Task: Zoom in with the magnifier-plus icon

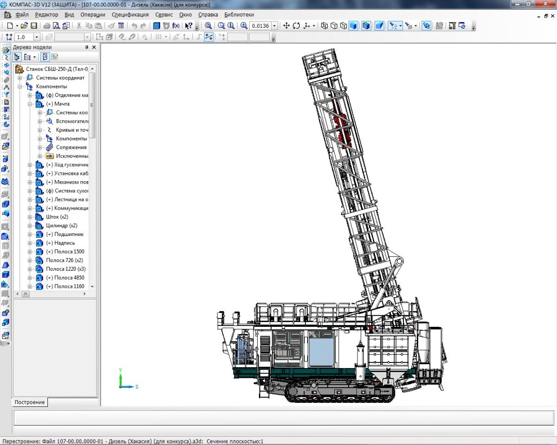Action: (244, 26)
